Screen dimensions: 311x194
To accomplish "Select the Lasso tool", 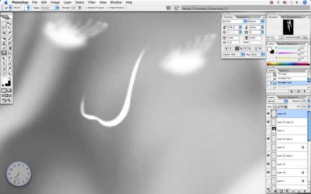I will [x=4, y=28].
